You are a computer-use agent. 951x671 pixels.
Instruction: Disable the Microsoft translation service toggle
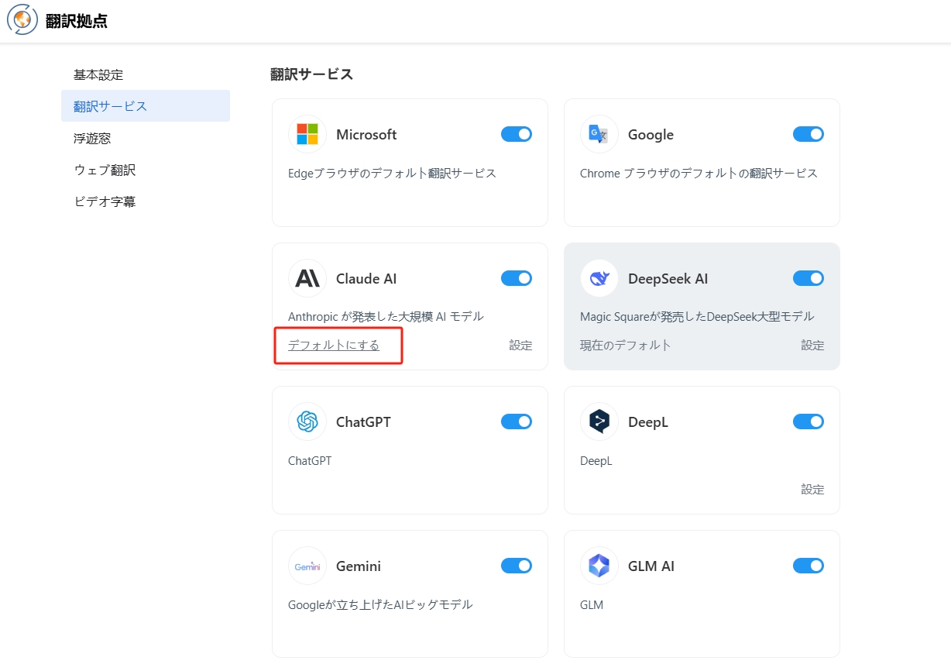point(517,134)
